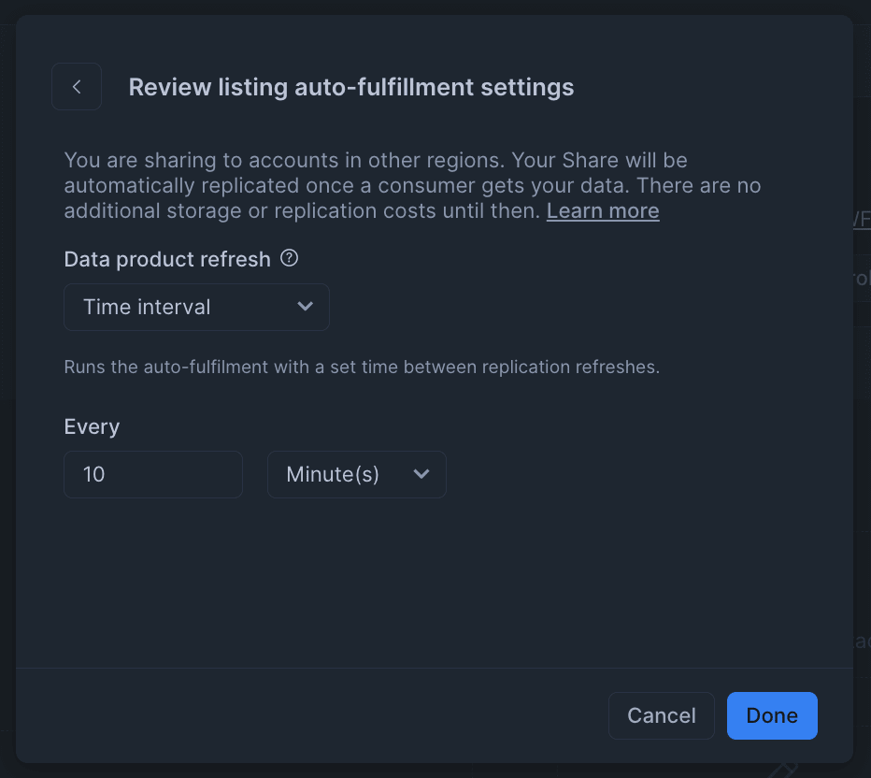Confirm settings with the Done button
This screenshot has width=871, height=778.
coord(772,715)
